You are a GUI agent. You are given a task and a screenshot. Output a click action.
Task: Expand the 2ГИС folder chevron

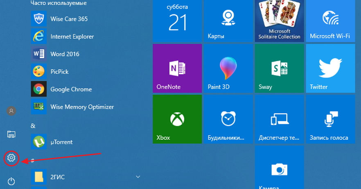(138, 177)
